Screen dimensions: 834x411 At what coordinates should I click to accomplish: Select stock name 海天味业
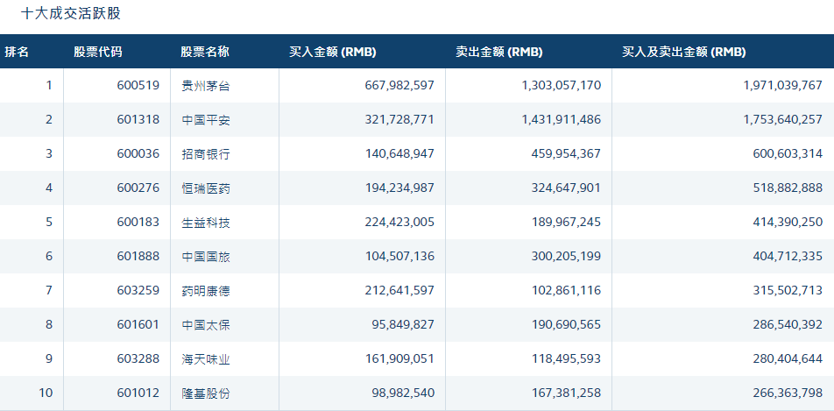(x=205, y=358)
